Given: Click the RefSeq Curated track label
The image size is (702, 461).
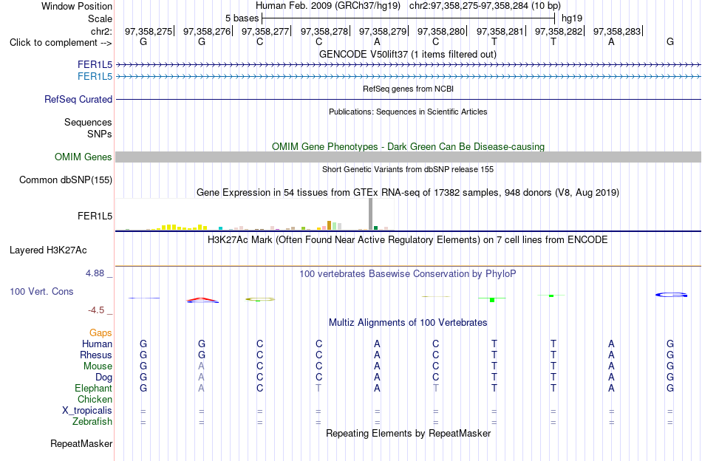Looking at the screenshot, I should (x=78, y=99).
